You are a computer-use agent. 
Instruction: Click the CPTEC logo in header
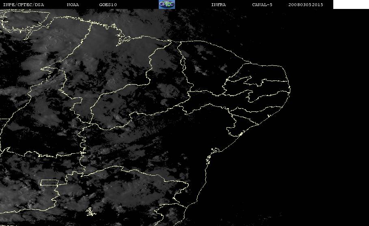tap(166, 4)
